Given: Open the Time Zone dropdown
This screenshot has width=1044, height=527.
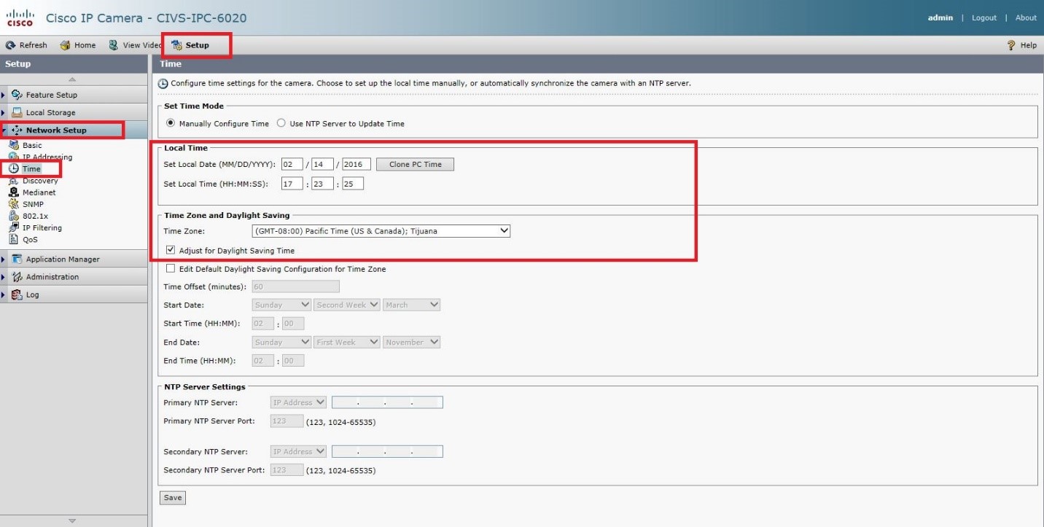Looking at the screenshot, I should click(x=381, y=231).
